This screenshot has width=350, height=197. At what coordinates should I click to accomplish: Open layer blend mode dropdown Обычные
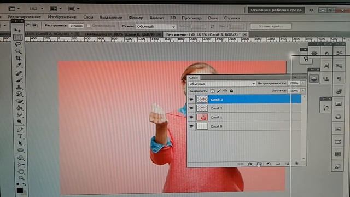coord(221,84)
